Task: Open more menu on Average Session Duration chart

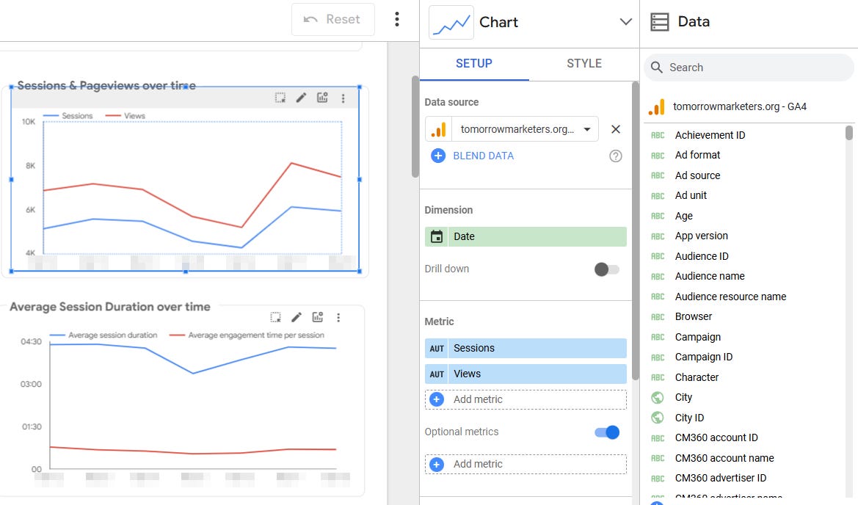Action: [x=338, y=318]
